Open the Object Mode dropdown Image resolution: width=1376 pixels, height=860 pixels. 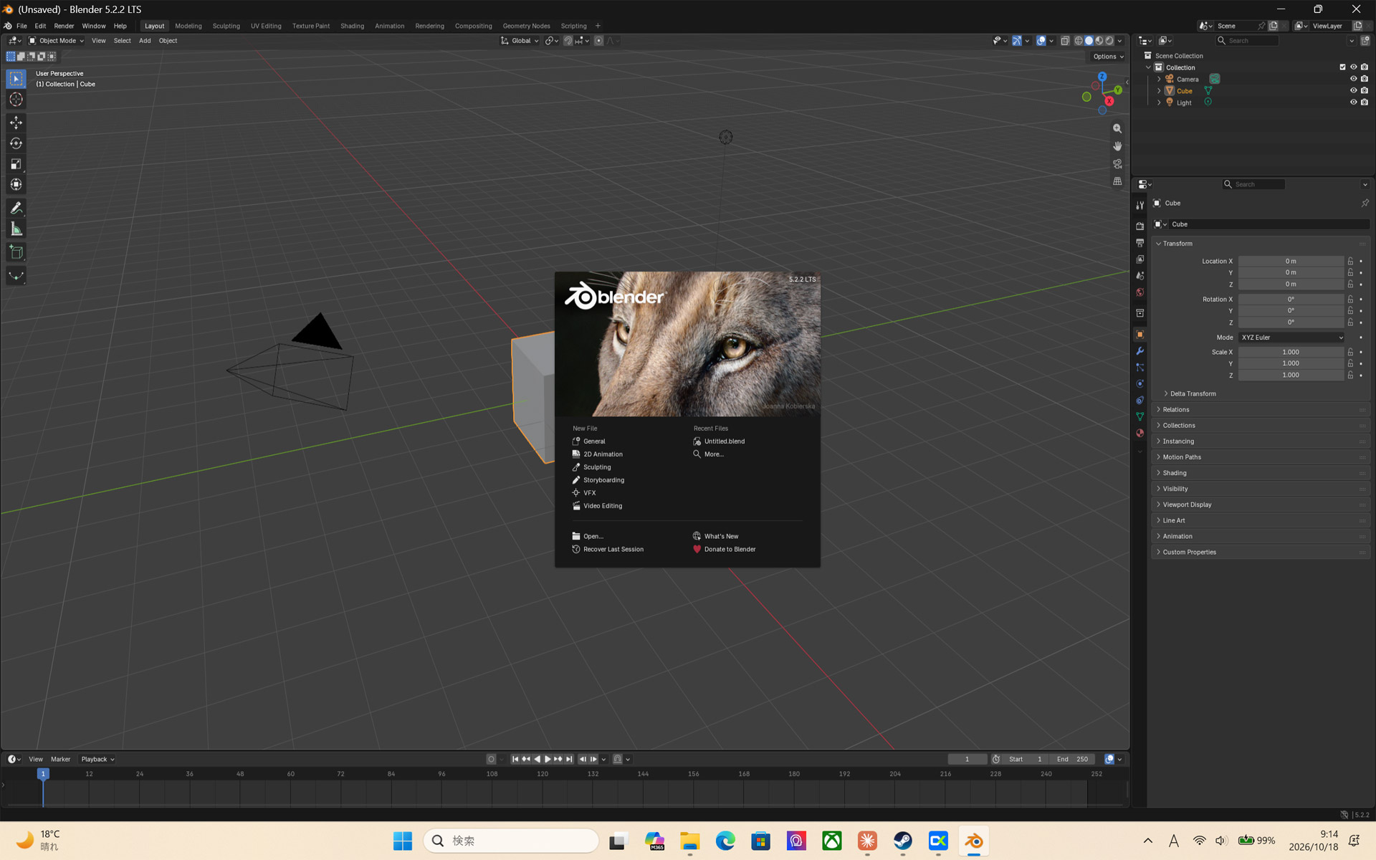[56, 41]
